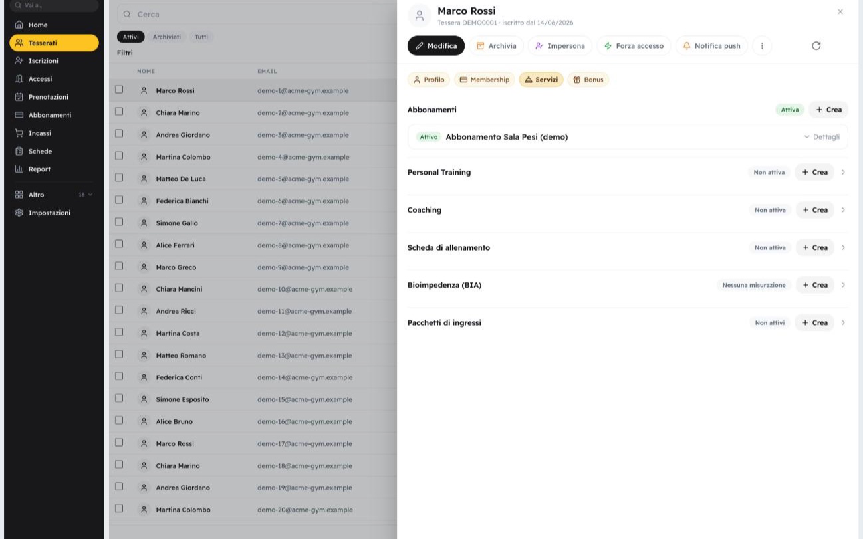Click the refresh icon in member panel
This screenshot has height=539, width=863.
(x=816, y=45)
